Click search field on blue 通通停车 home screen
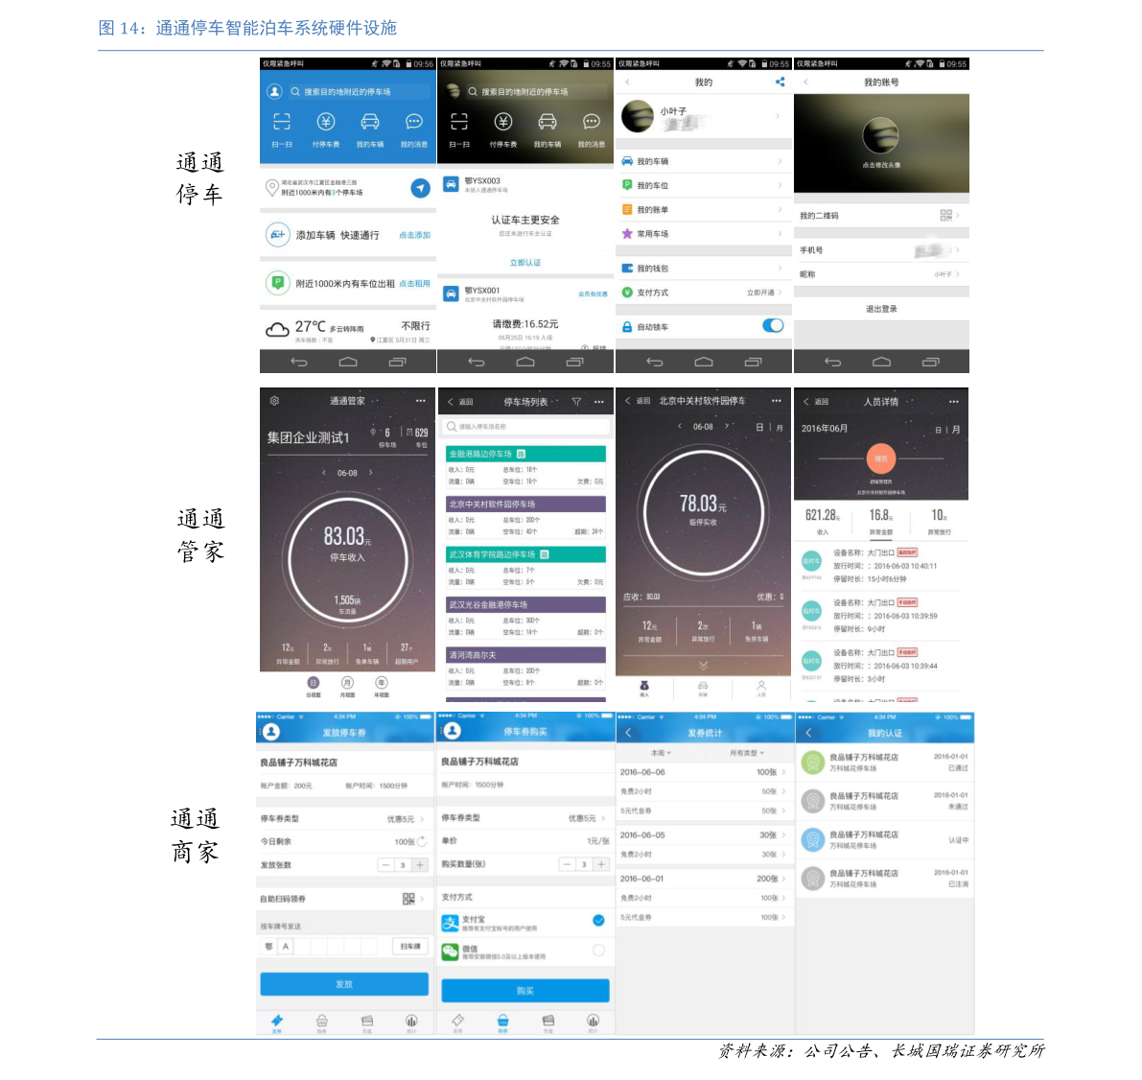 pos(358,91)
